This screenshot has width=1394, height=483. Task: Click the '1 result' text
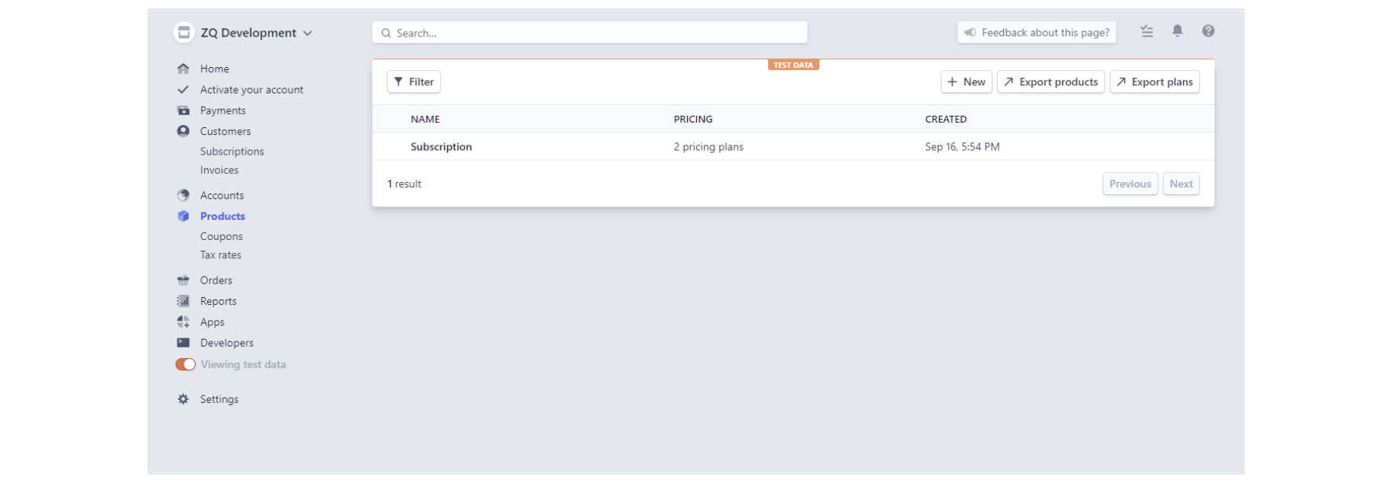coord(404,184)
